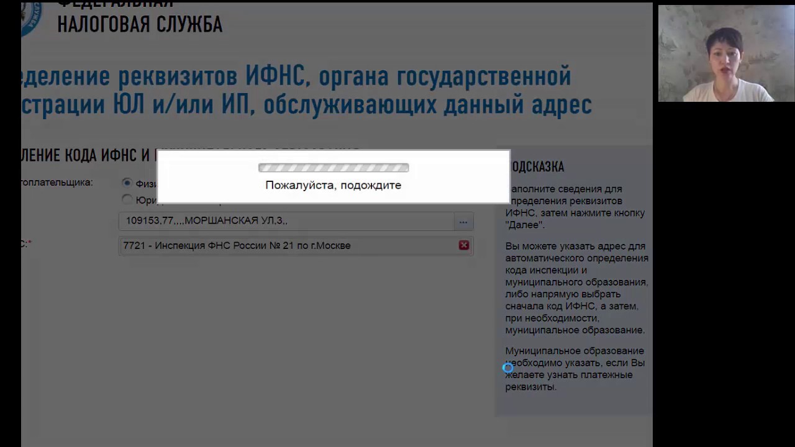The image size is (795, 447).
Task: Click the IFNS code field reading 7721
Action: click(296, 245)
